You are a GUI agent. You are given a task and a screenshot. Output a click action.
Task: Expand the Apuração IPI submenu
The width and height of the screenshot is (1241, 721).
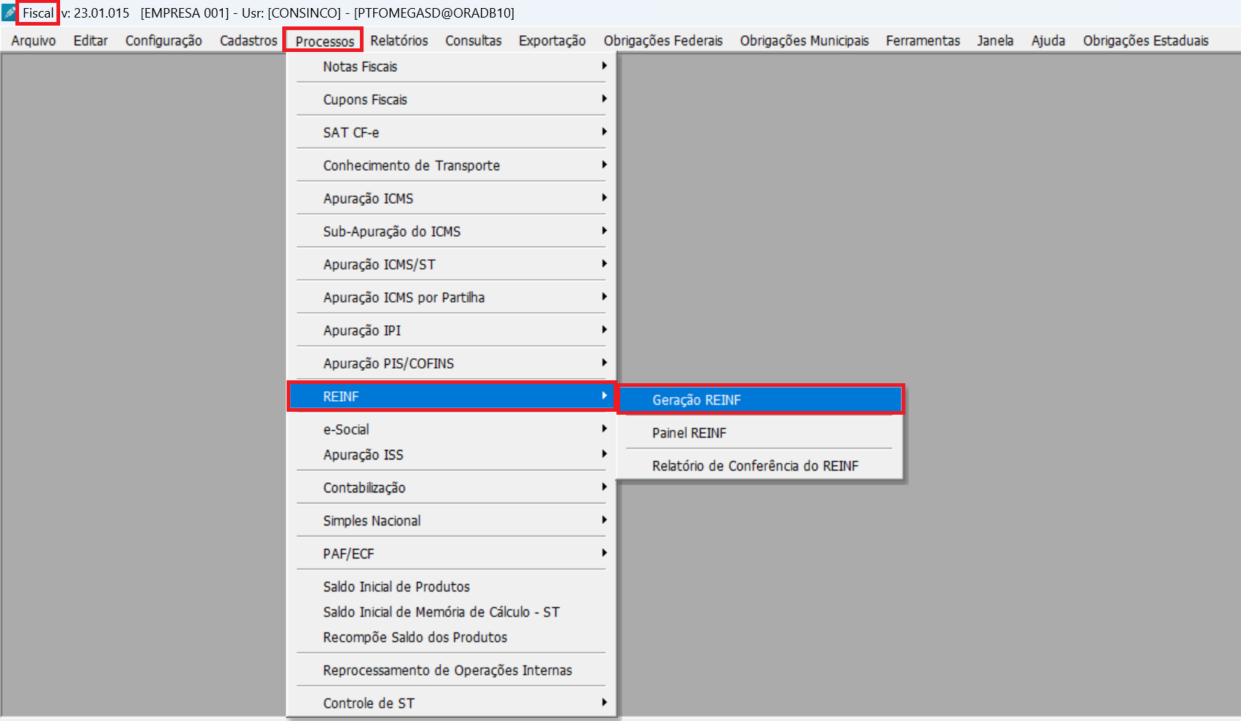(x=452, y=330)
